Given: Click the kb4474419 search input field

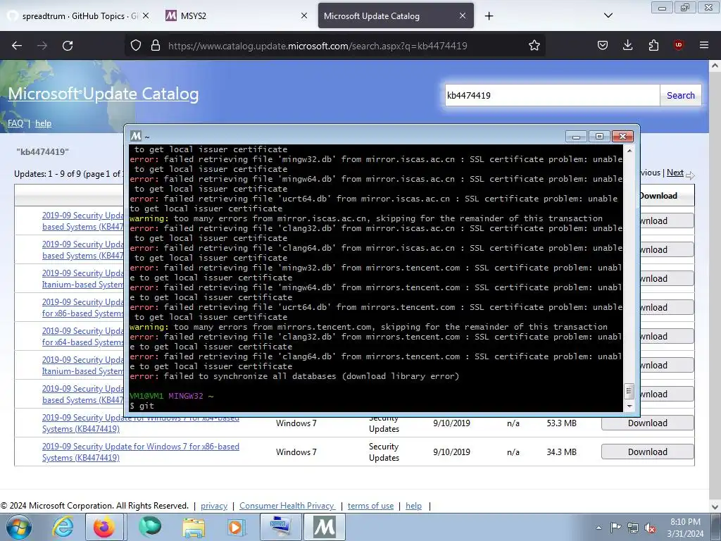Looking at the screenshot, I should pos(552,95).
